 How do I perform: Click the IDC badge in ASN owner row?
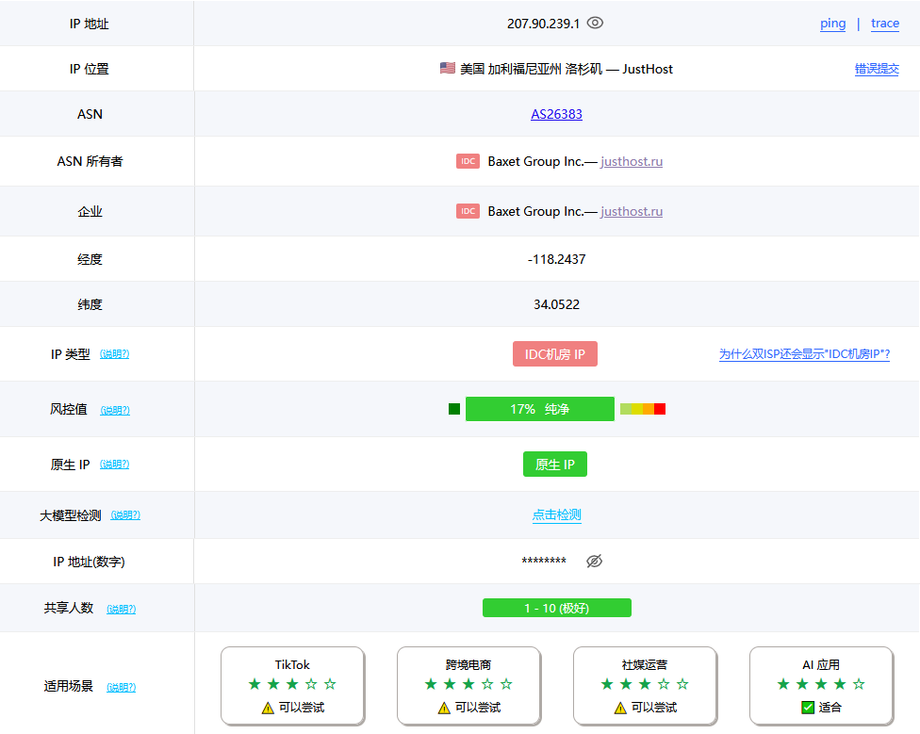point(468,161)
